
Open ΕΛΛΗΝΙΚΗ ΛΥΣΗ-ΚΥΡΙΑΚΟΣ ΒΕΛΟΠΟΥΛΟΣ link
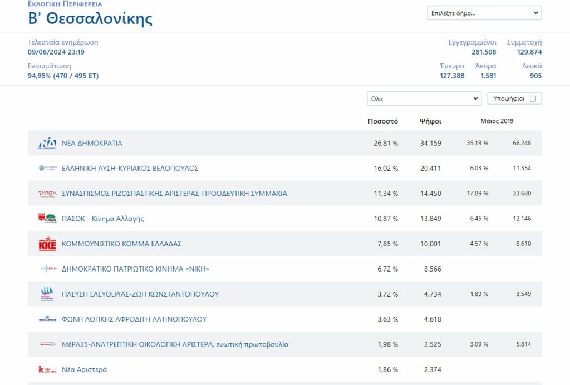coord(130,168)
